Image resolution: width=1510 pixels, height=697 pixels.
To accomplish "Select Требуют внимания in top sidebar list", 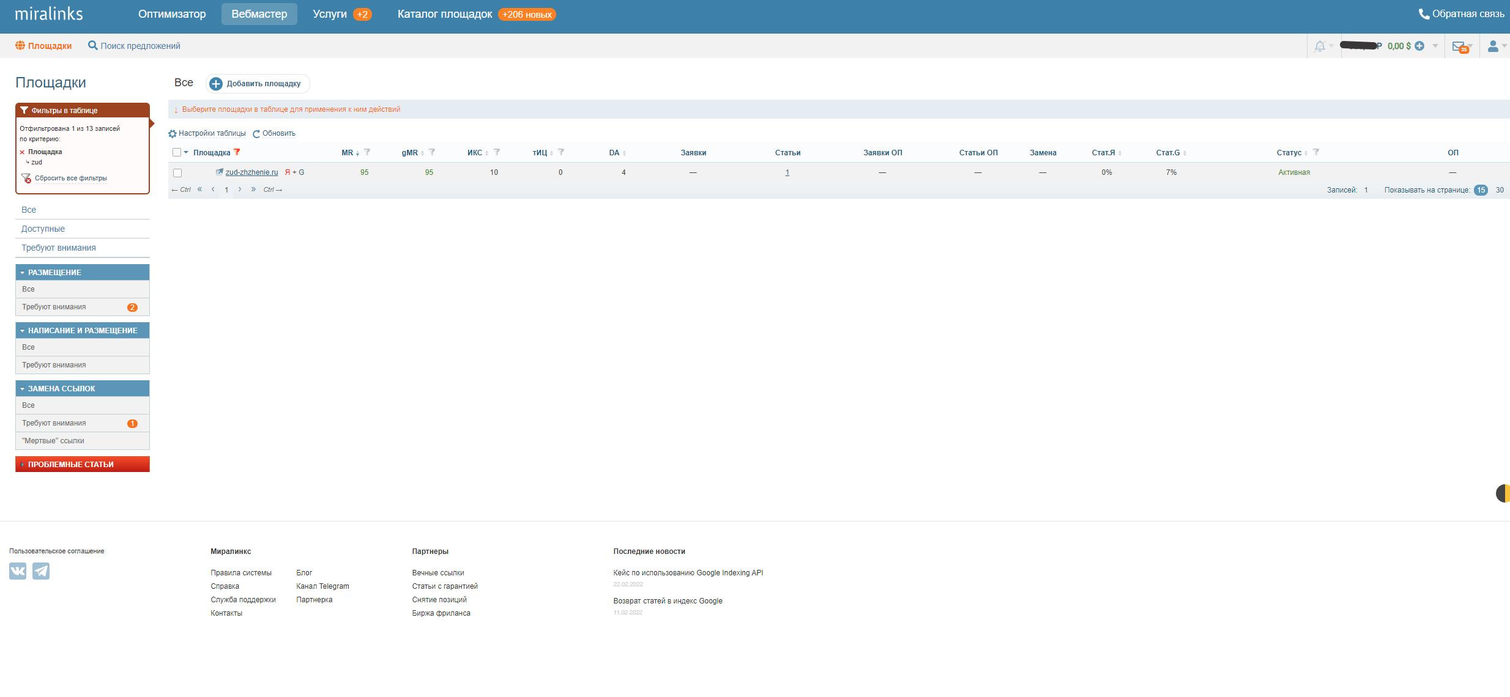I will click(x=59, y=248).
